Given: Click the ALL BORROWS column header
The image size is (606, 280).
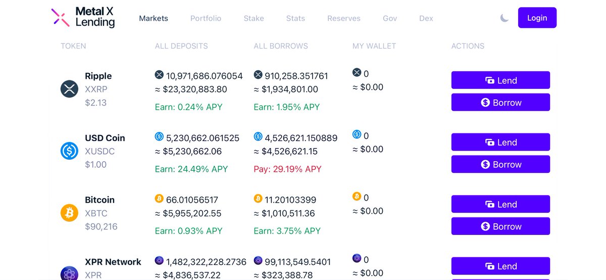Looking at the screenshot, I should (281, 46).
